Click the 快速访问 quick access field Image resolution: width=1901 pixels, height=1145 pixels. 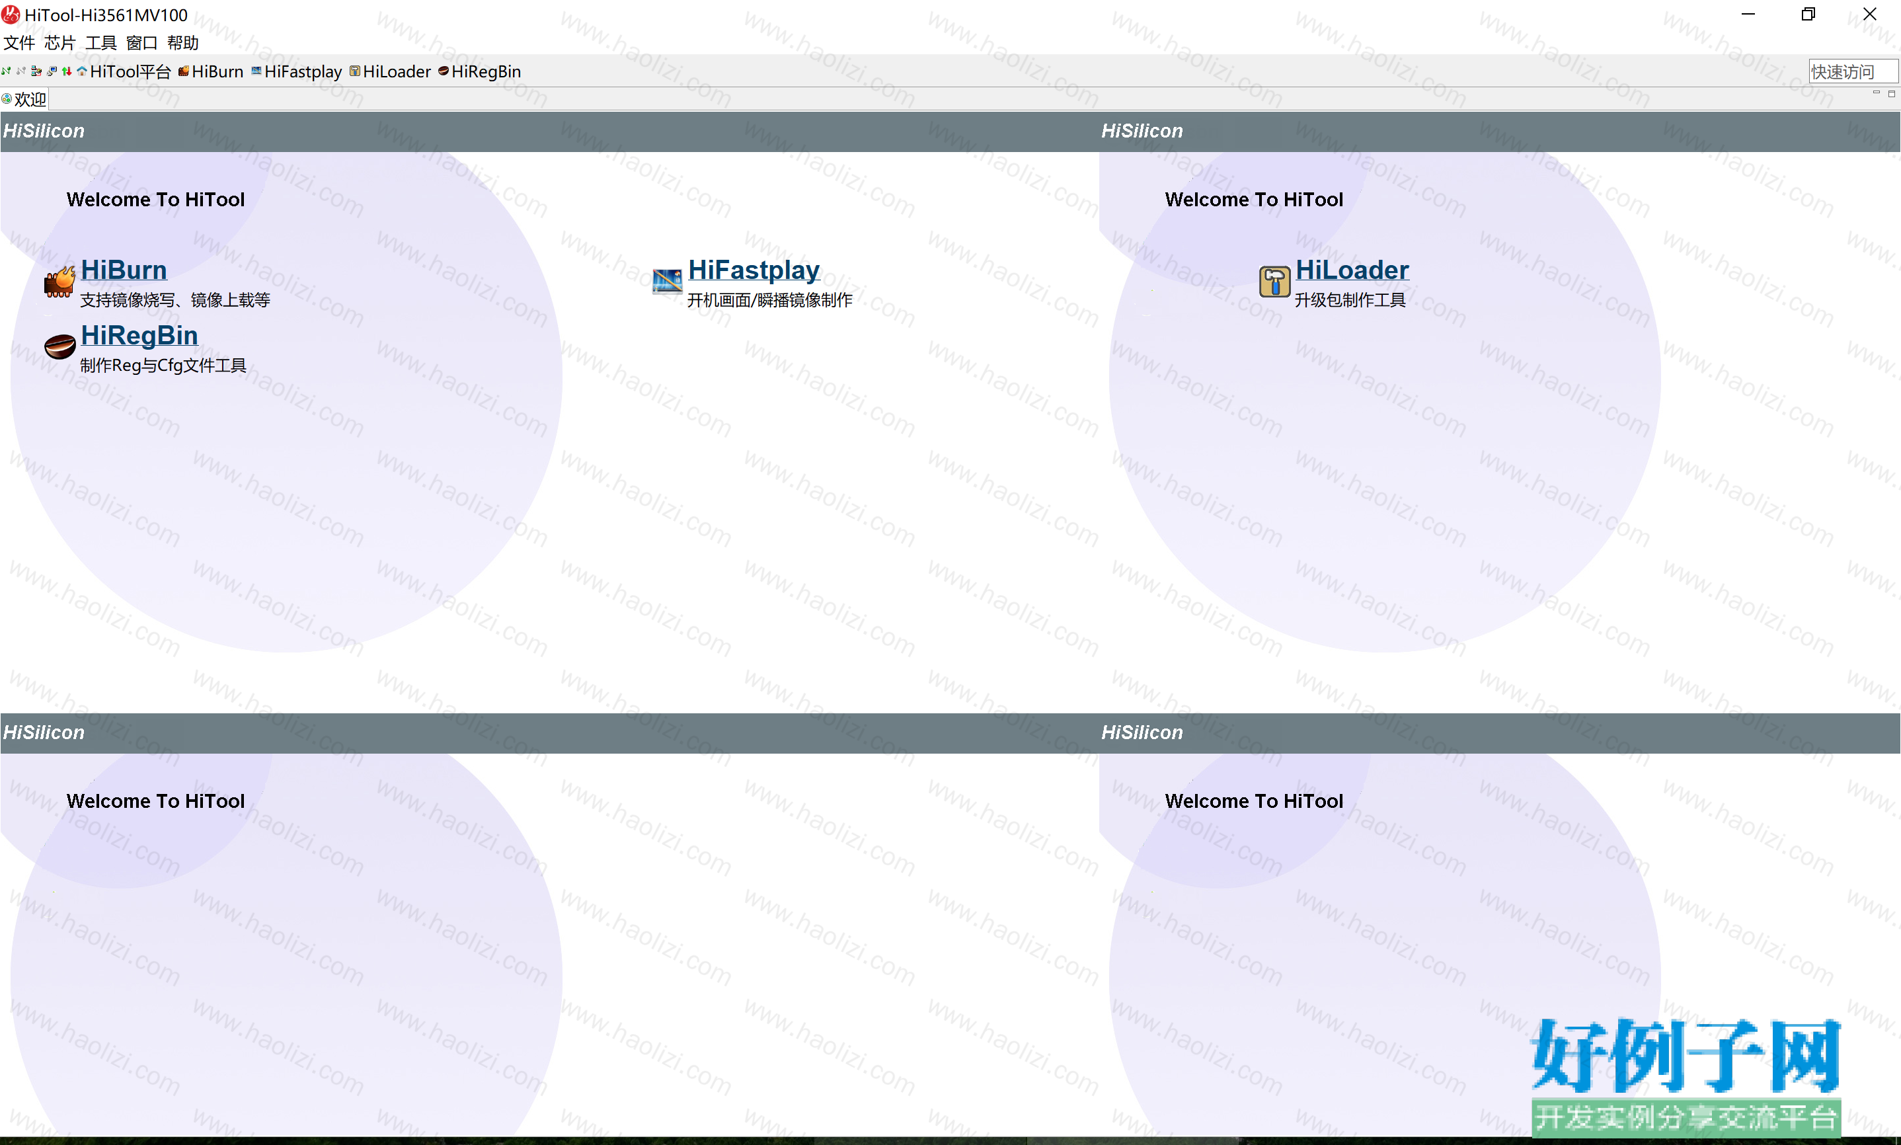tap(1853, 72)
